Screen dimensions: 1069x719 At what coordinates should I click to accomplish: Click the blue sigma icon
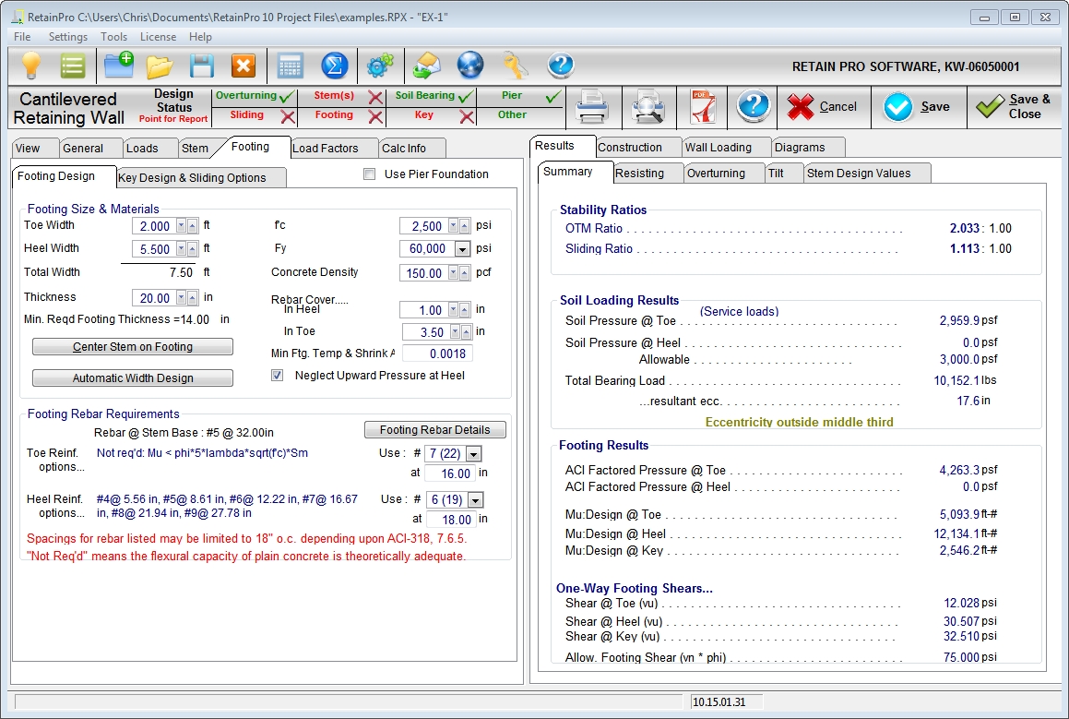pyautogui.click(x=335, y=66)
